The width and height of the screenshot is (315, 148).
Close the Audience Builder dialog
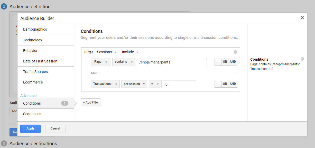pos(302,18)
